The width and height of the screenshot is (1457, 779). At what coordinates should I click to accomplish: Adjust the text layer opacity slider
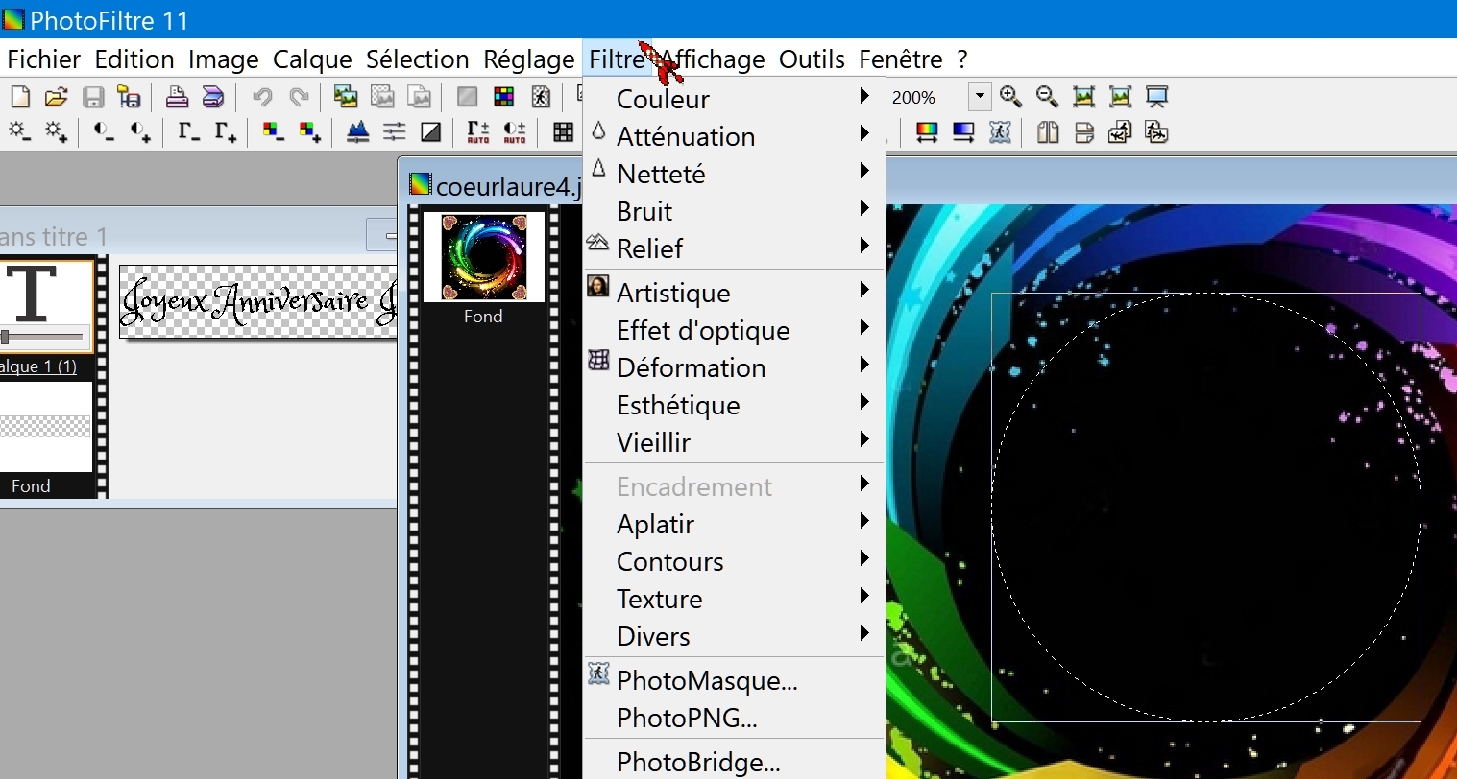click(x=6, y=337)
